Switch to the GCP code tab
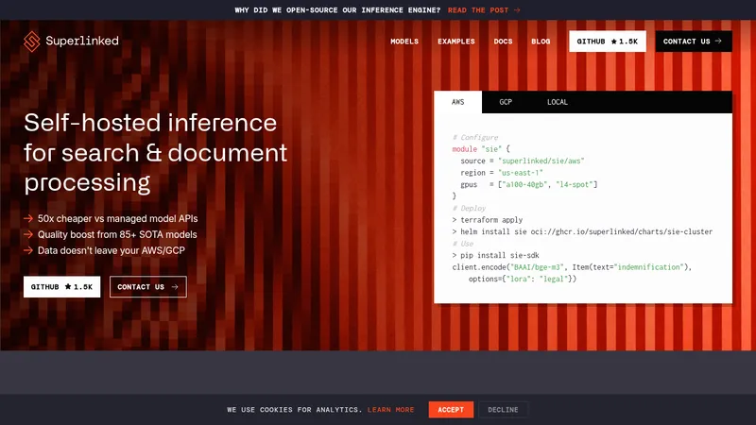 506,102
